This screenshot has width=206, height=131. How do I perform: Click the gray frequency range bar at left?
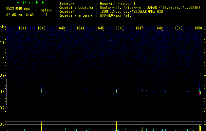[6, 92]
